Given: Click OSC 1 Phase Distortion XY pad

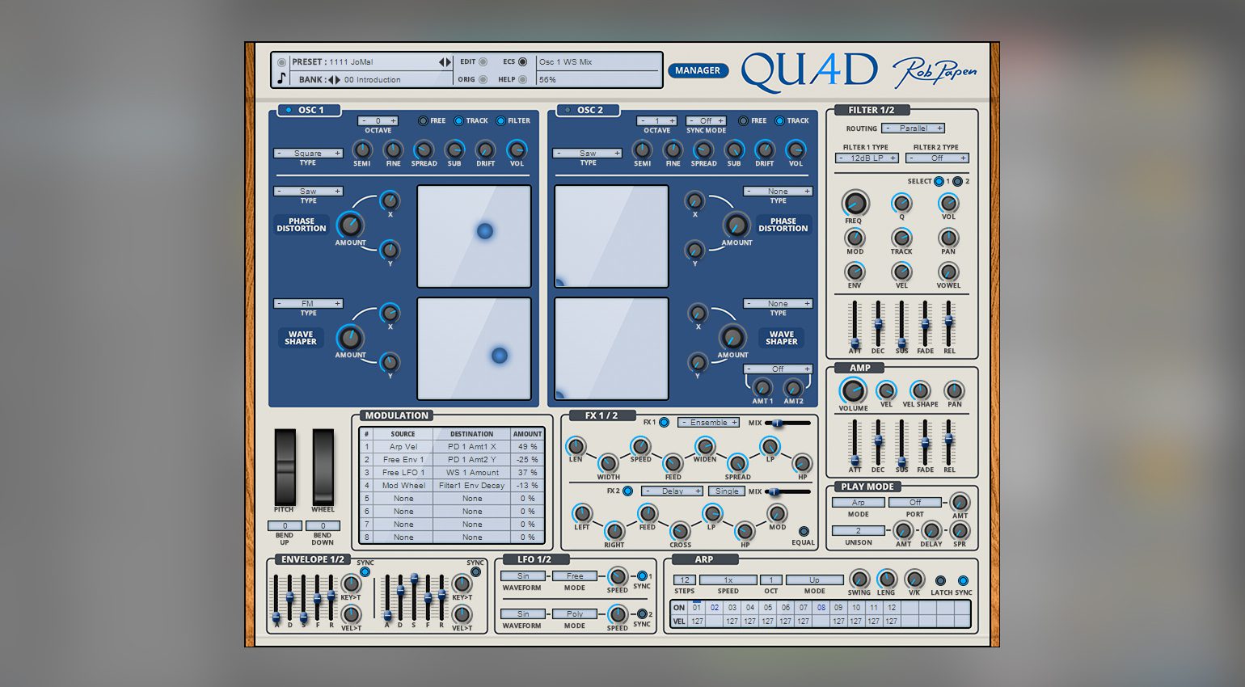Looking at the screenshot, I should pos(474,236).
